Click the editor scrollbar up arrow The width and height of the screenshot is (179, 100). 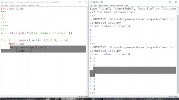pyautogui.click(x=88, y=8)
